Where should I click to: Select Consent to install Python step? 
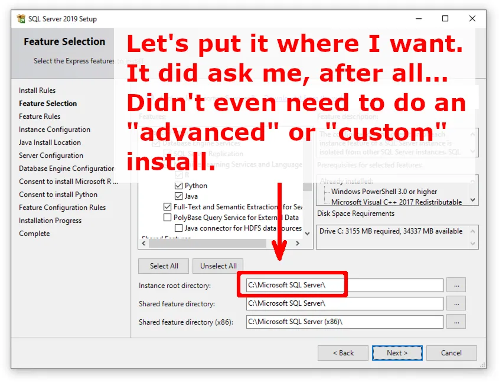pyautogui.click(x=58, y=195)
